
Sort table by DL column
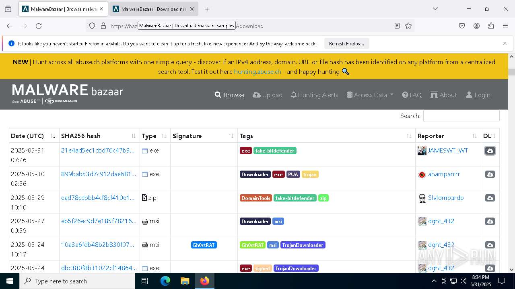tap(490, 136)
